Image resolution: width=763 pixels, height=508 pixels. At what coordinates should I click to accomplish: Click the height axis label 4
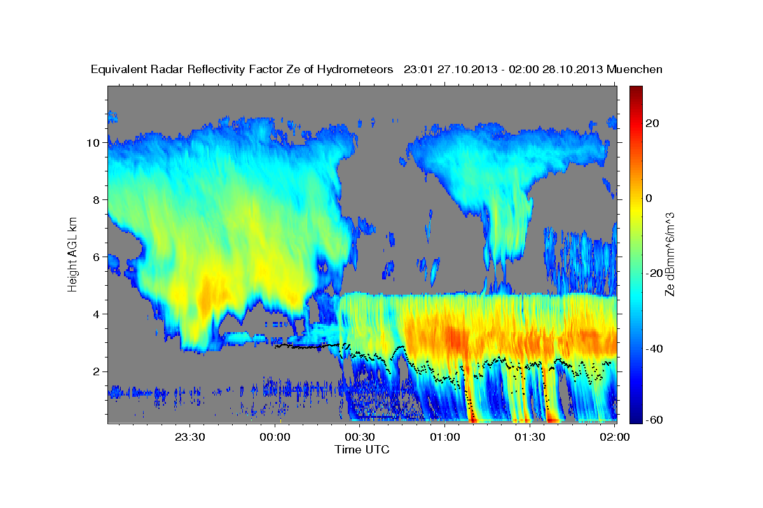pyautogui.click(x=97, y=314)
